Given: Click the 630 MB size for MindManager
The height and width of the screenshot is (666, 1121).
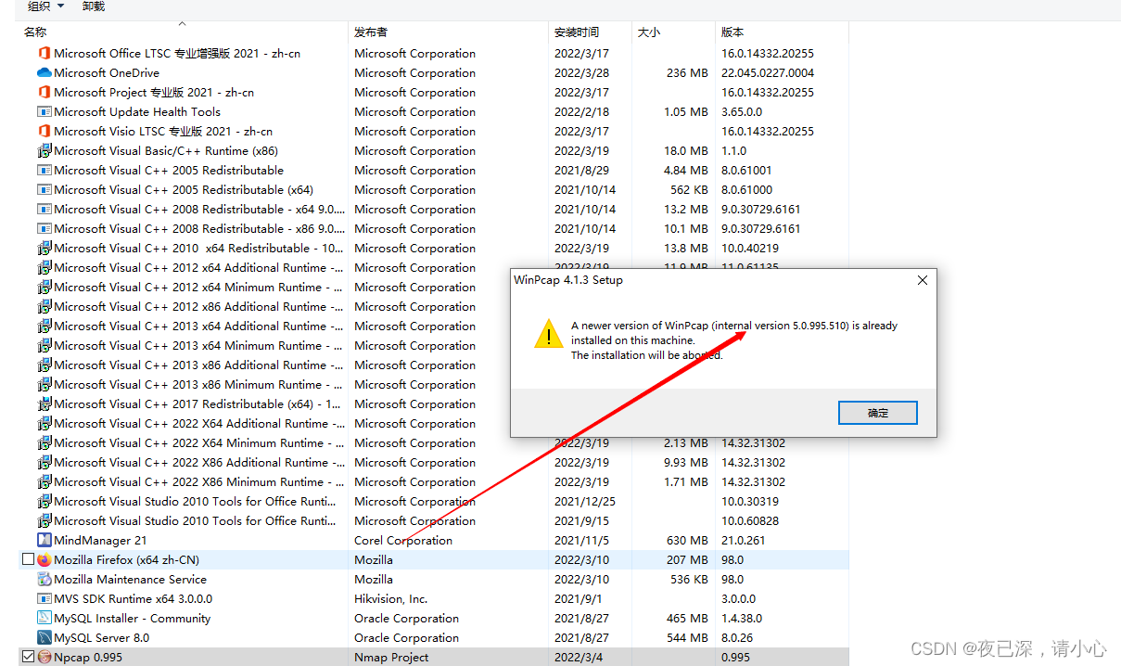Looking at the screenshot, I should 687,540.
